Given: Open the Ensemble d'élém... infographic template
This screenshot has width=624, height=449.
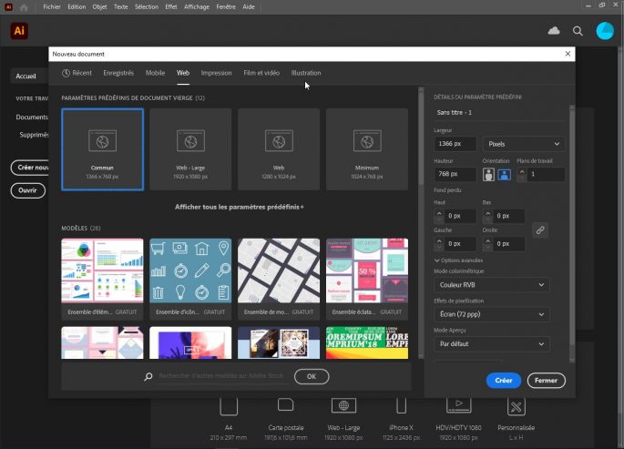Looking at the screenshot, I should [103, 279].
